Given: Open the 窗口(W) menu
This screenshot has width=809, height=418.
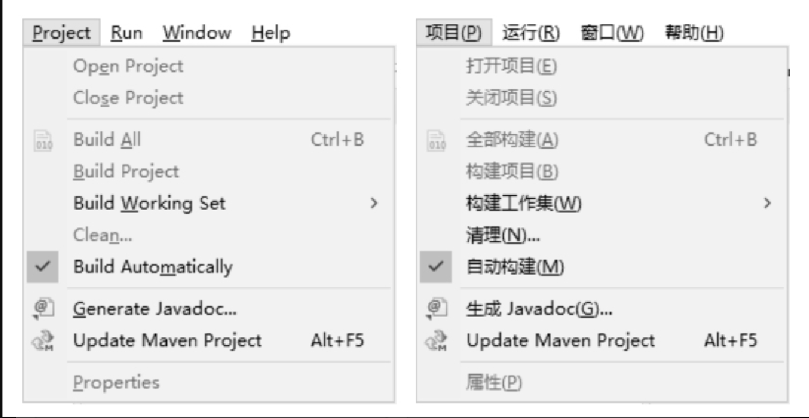Looking at the screenshot, I should coord(612,32).
